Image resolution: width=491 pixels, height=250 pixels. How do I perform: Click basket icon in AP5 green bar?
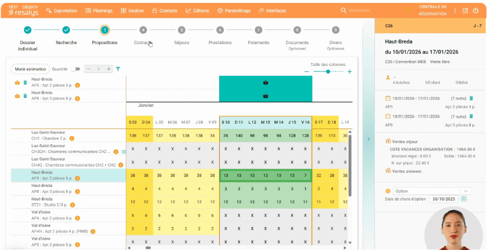[265, 83]
